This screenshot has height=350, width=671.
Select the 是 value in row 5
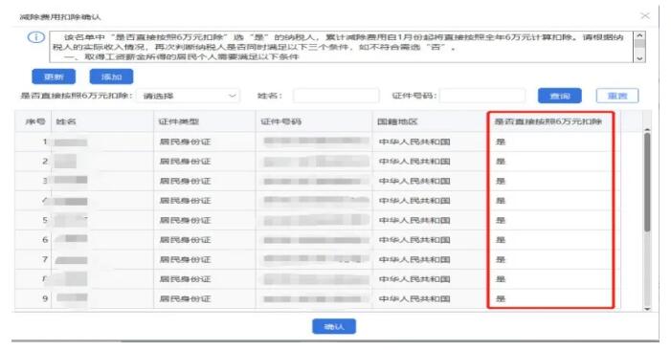pyautogui.click(x=501, y=220)
